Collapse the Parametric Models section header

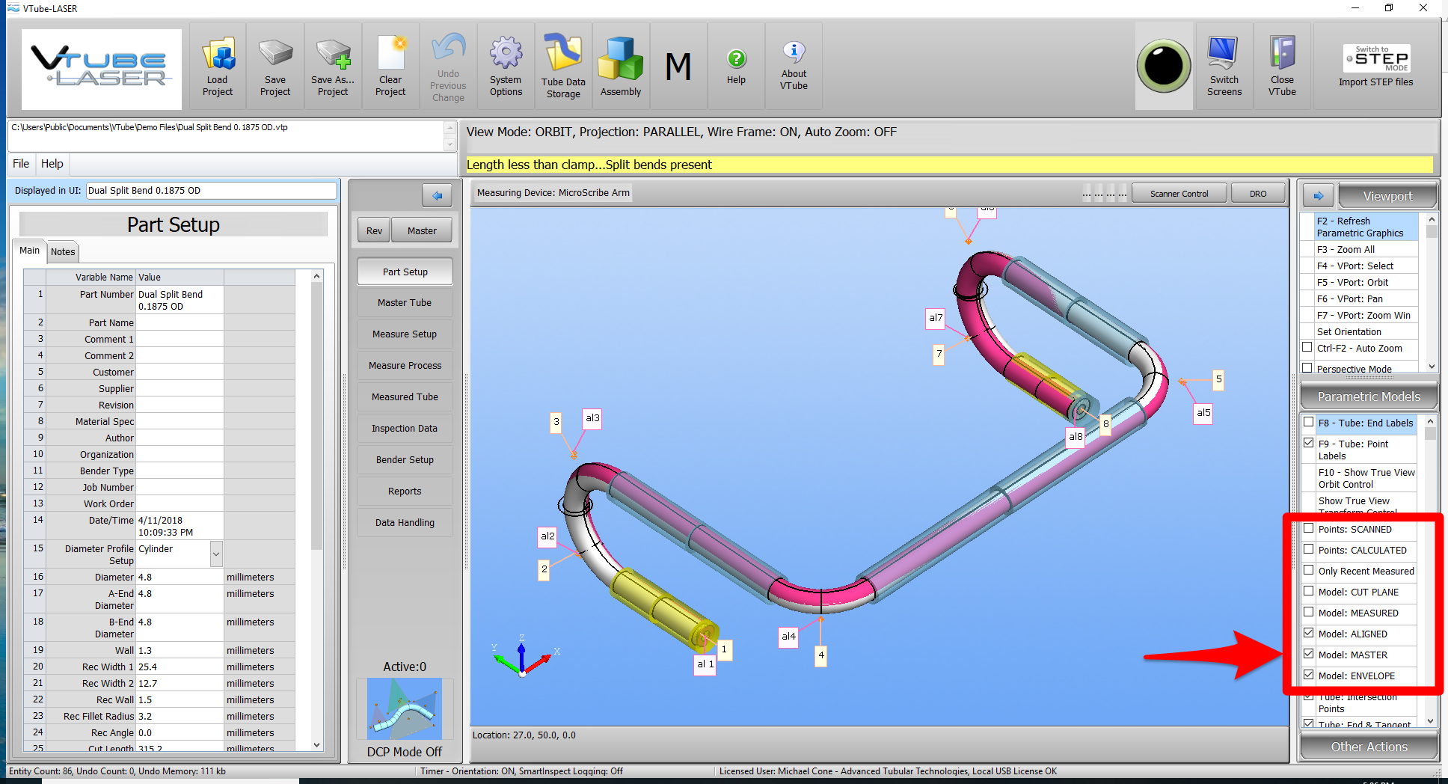(1368, 396)
